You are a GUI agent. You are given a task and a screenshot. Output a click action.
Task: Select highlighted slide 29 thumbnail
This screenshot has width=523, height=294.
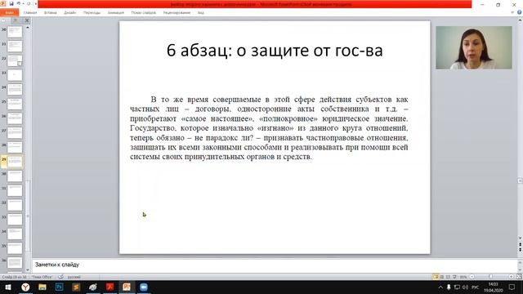[15, 162]
